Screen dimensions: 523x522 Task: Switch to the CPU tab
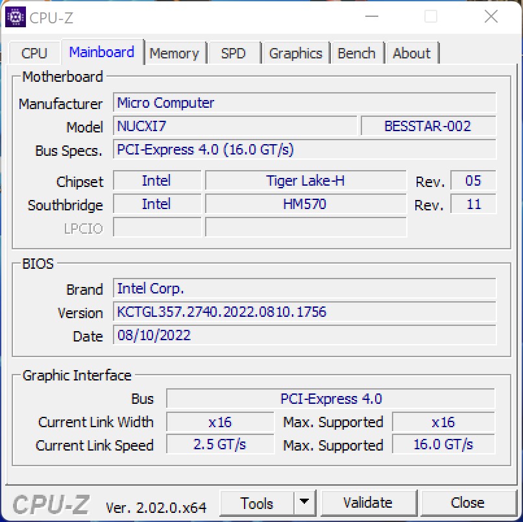(34, 53)
